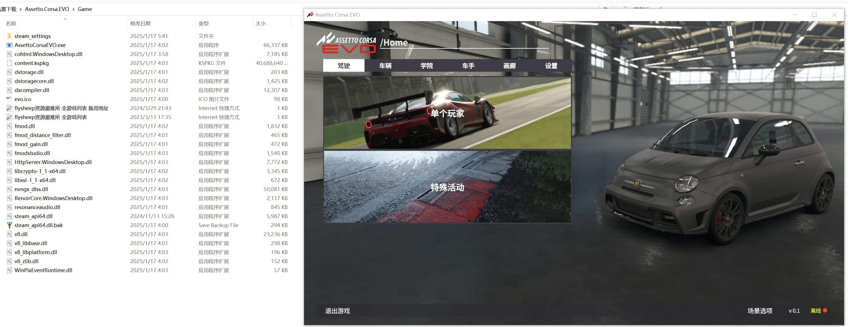Screen dimensions: 848x327
Task: Click the AssettoCorsaEVO.exe application icon
Action: (9, 45)
